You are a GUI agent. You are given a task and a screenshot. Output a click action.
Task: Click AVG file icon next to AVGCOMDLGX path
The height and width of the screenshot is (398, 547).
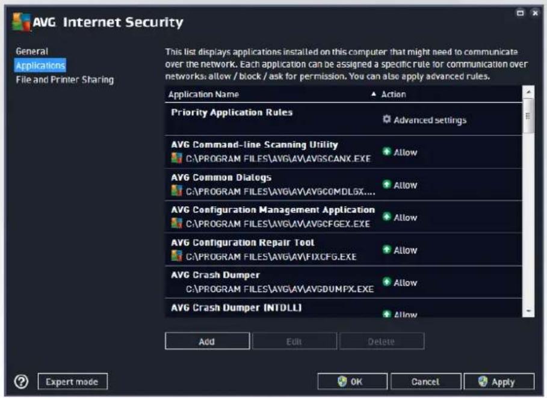[x=177, y=191]
